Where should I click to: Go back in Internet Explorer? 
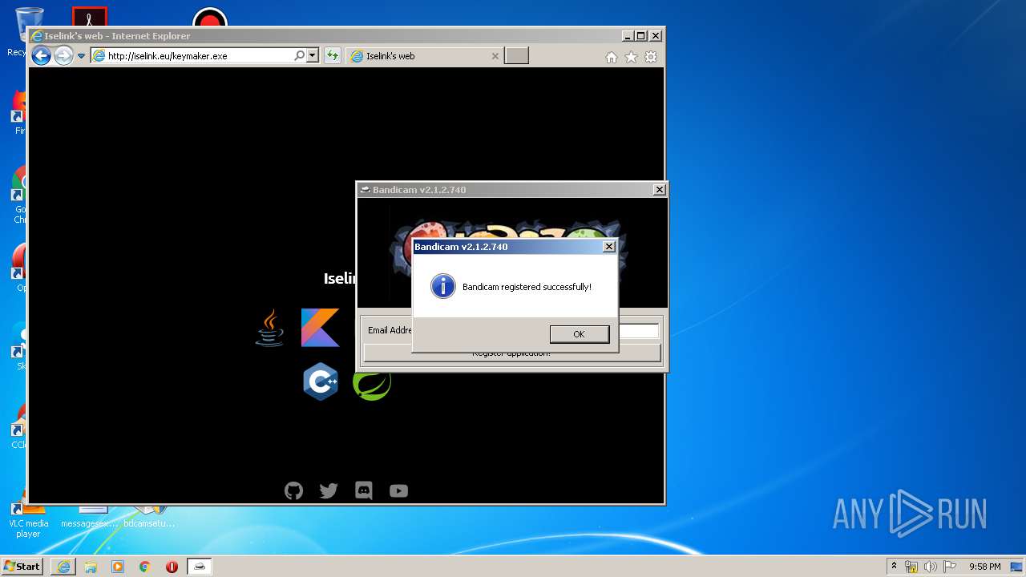tap(41, 55)
